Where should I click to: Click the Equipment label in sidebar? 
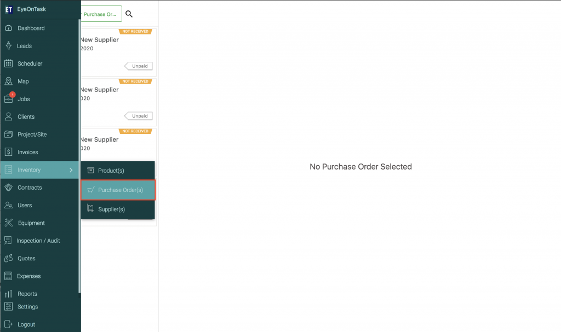coord(31,223)
